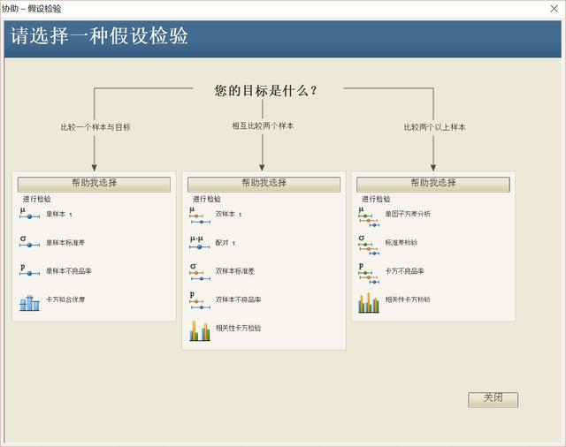Click the μ icon beside 双样本 t
This screenshot has height=447, width=566.
click(200, 216)
